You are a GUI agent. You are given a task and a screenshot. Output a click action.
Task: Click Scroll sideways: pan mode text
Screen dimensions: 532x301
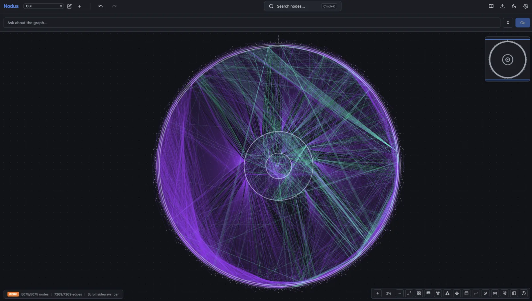pos(103,294)
